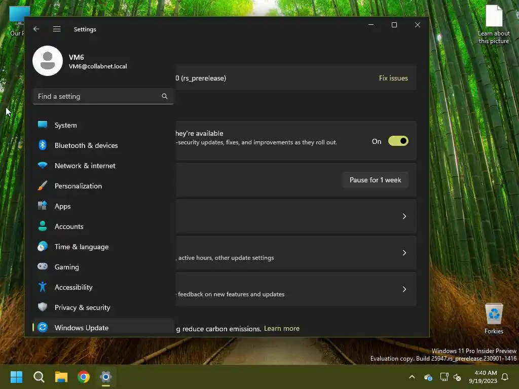Click the muted volume tray icon
519x389 pixels.
458,377
